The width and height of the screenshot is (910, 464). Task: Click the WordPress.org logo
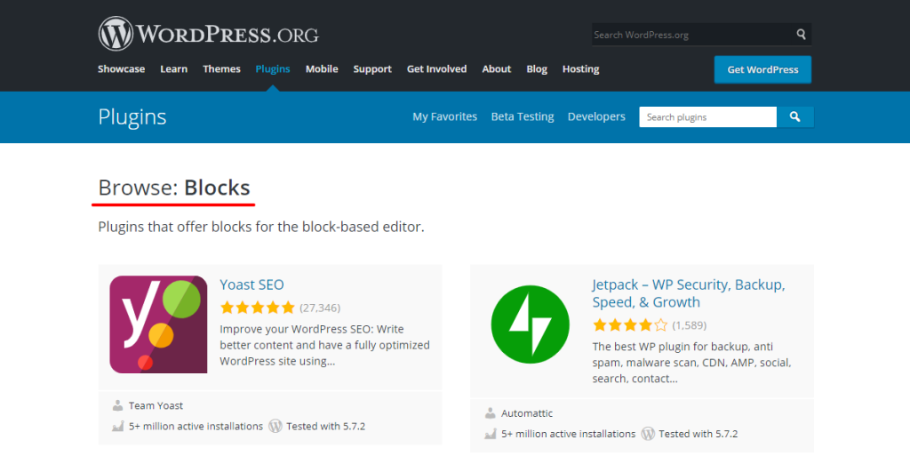pyautogui.click(x=208, y=34)
